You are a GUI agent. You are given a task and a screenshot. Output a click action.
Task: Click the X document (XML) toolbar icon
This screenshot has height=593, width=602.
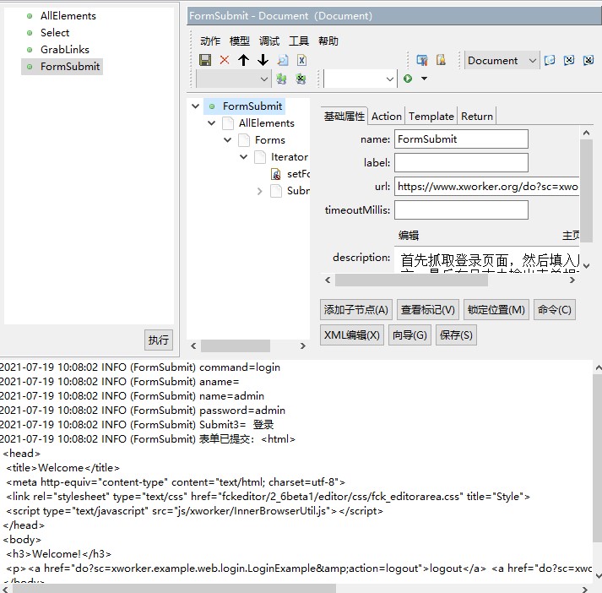pos(301,60)
